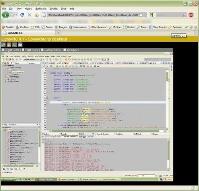Bookmark this page with the star icon
The image size is (199, 191).
click(141, 15)
